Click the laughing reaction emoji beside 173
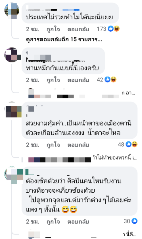 pos(117,29)
